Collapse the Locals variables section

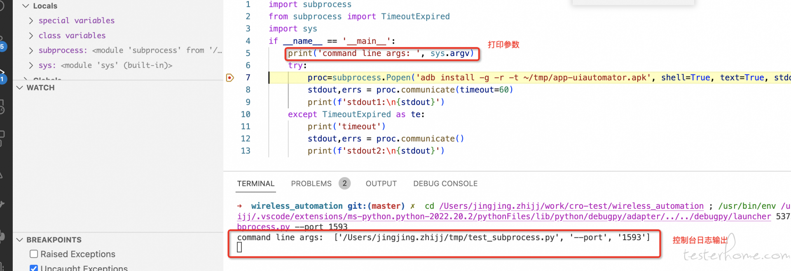click(26, 6)
